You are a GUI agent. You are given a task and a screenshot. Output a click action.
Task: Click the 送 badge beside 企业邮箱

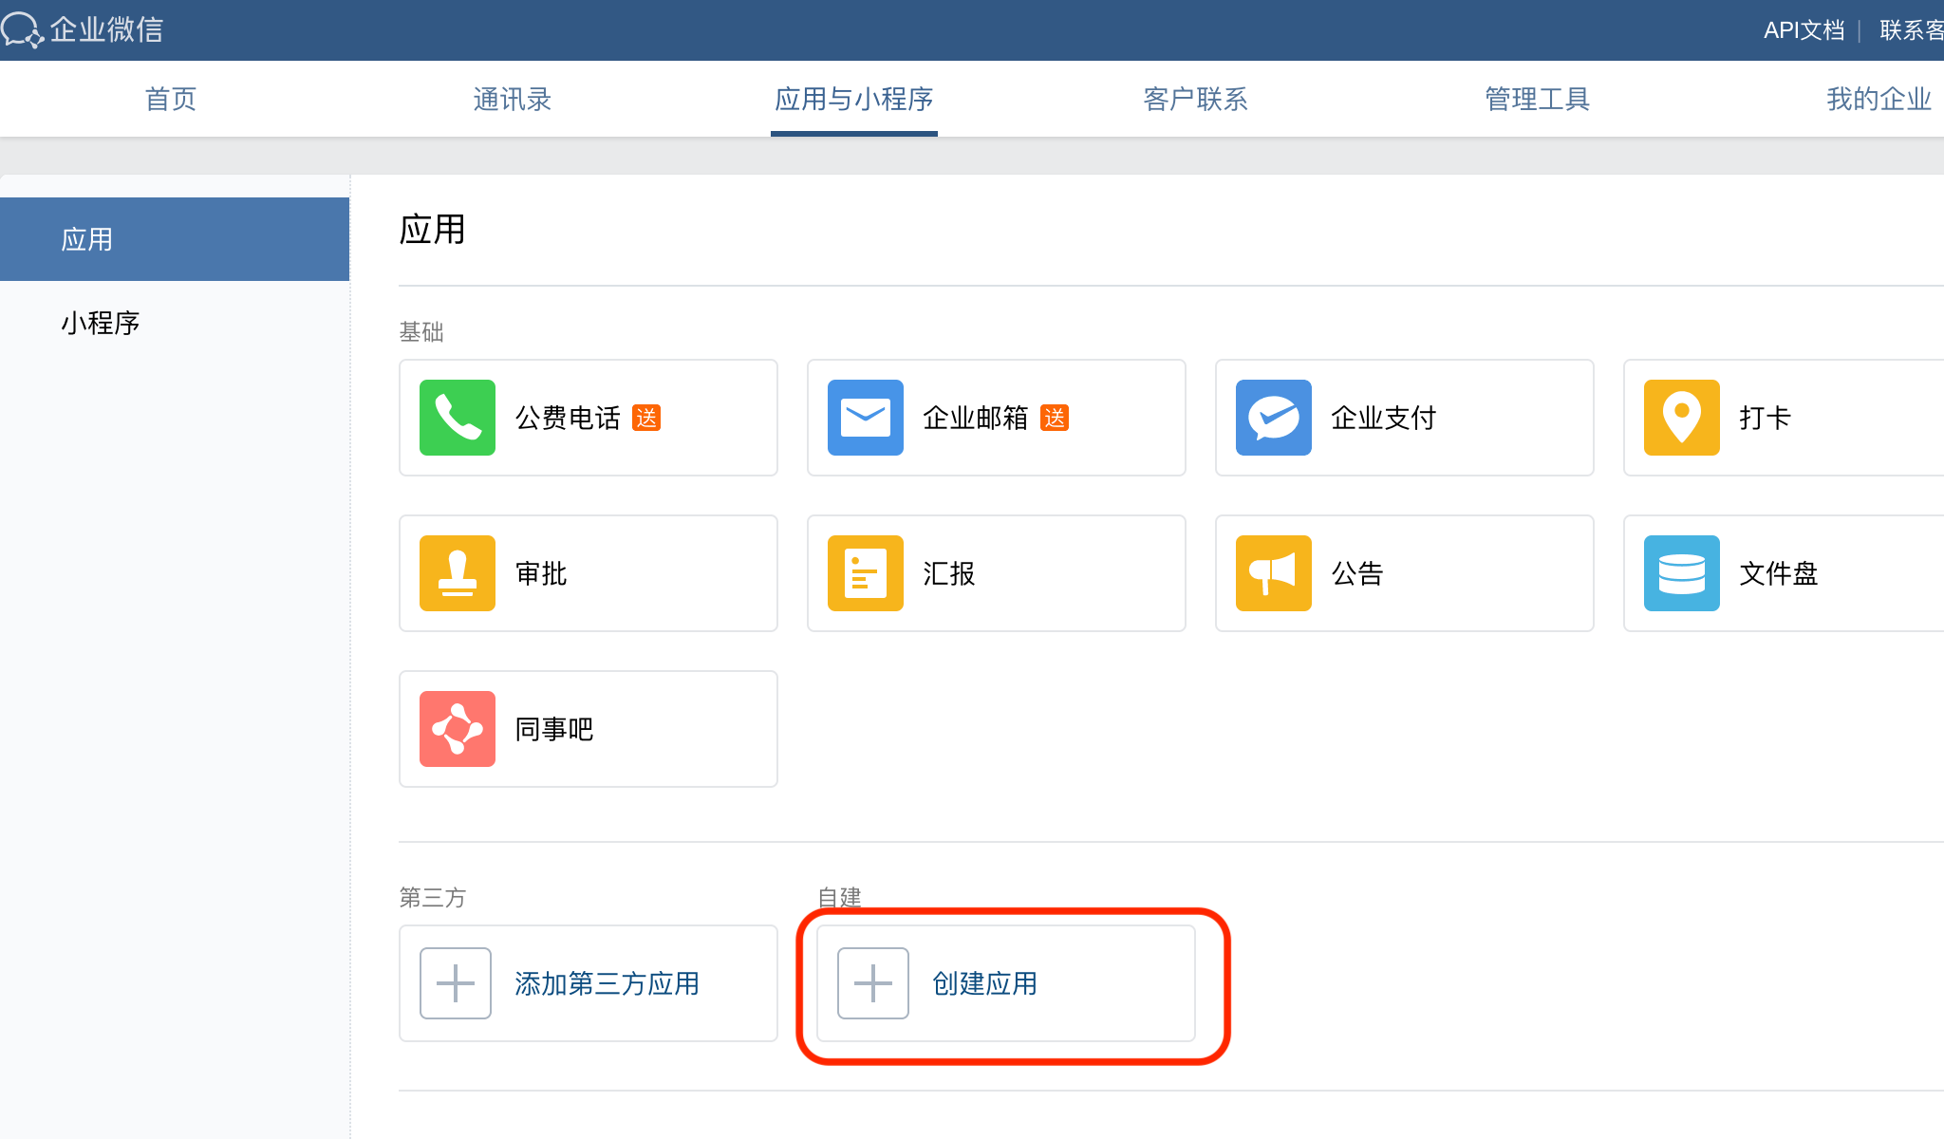pos(1055,418)
